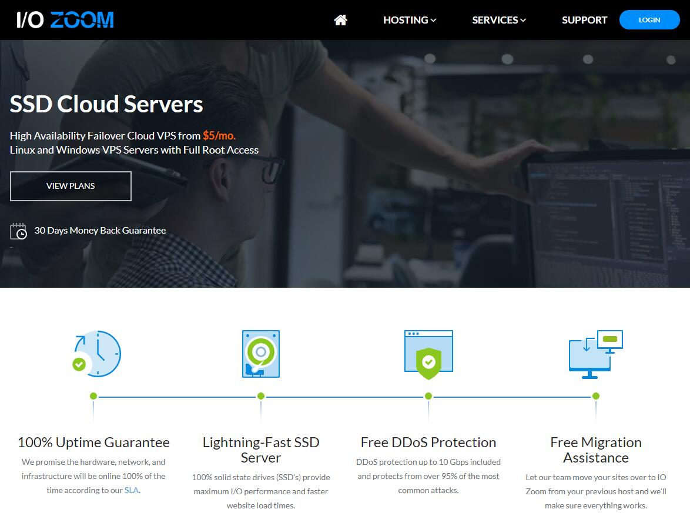Click the DDoS shield icon
The height and width of the screenshot is (519, 690).
pos(428,355)
